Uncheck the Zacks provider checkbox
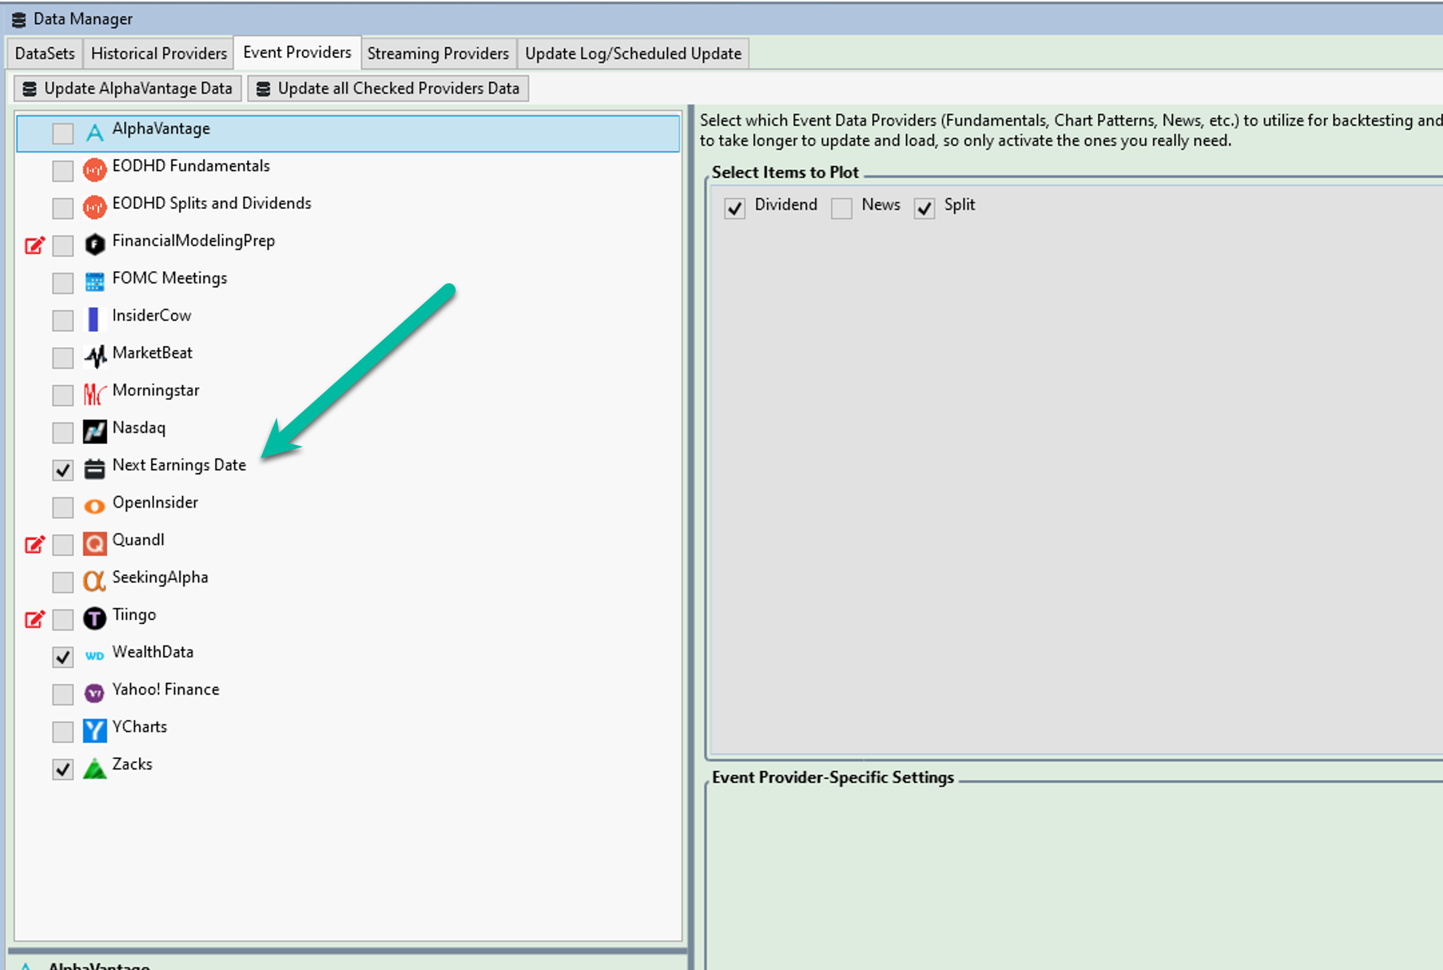The image size is (1443, 970). pyautogui.click(x=63, y=769)
